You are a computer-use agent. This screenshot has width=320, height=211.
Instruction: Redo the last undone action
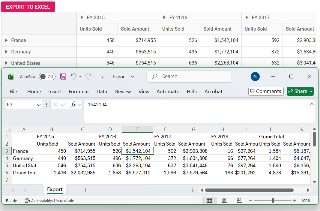(x=88, y=77)
